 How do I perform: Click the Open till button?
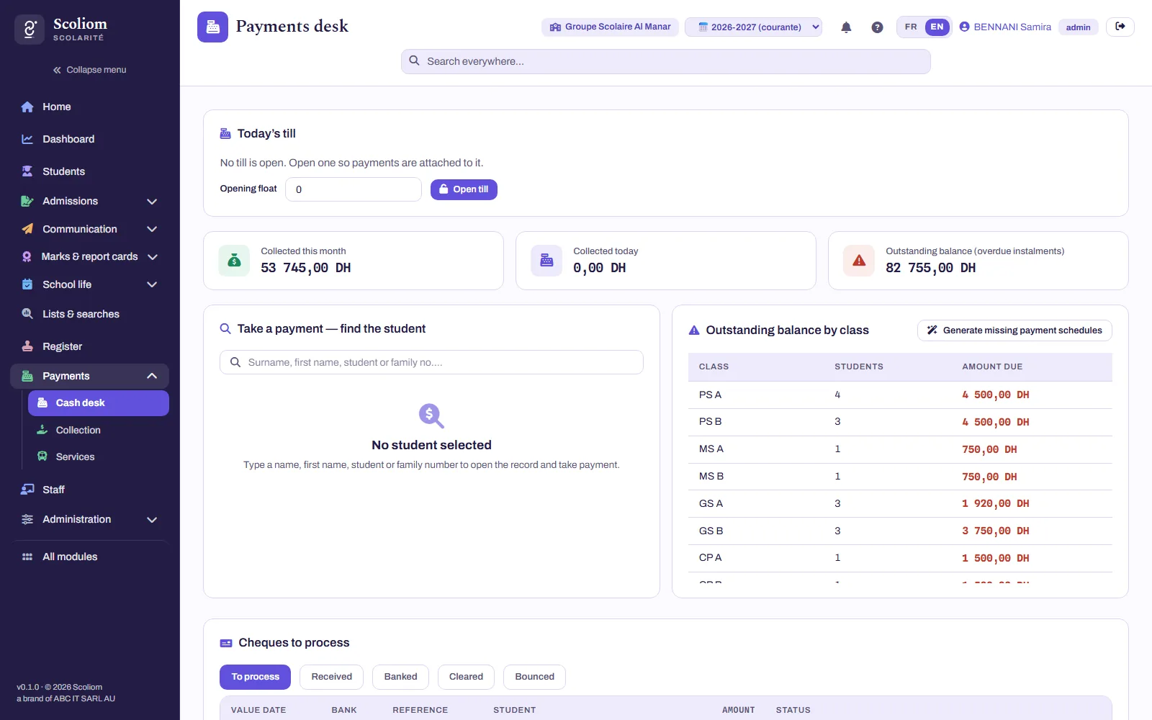click(x=464, y=189)
